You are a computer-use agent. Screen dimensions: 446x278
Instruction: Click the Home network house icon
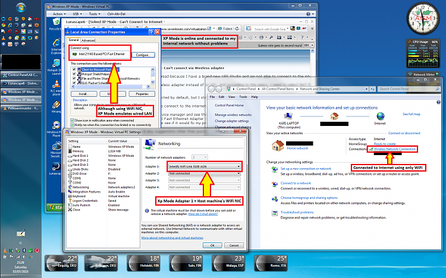[x=278, y=146]
